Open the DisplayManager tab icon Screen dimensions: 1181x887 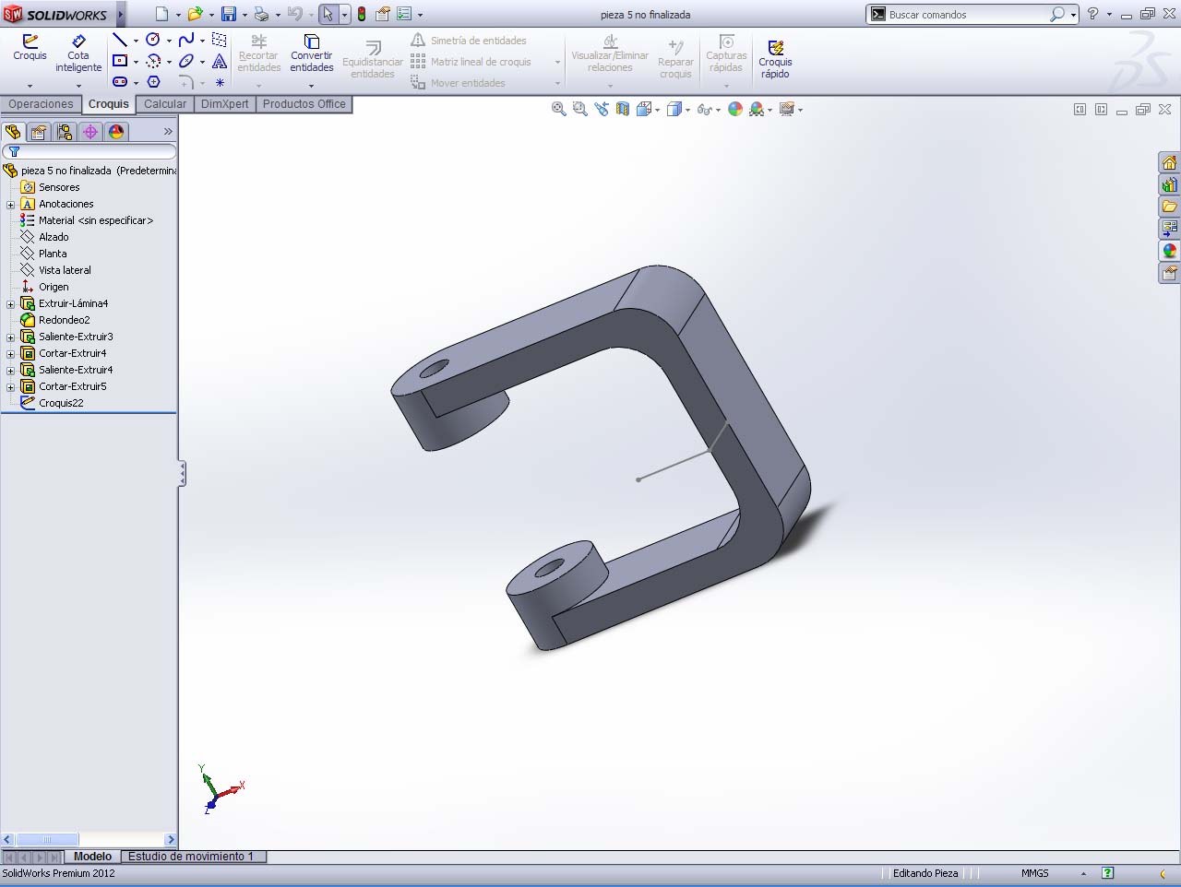[x=116, y=132]
